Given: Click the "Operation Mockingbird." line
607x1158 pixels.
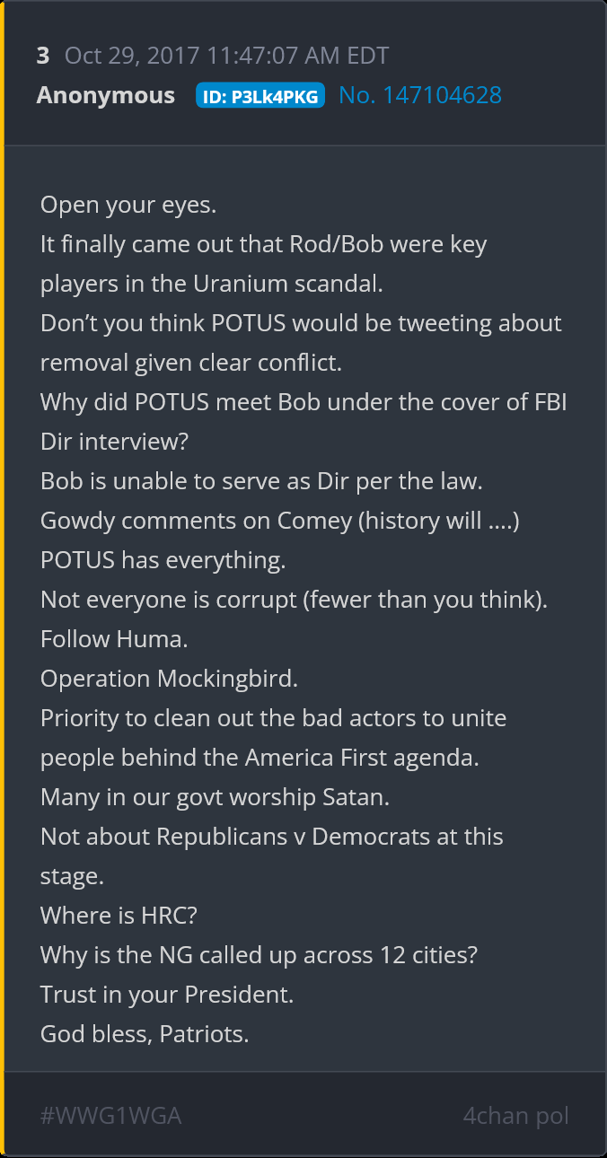Looking at the screenshot, I should click(169, 679).
